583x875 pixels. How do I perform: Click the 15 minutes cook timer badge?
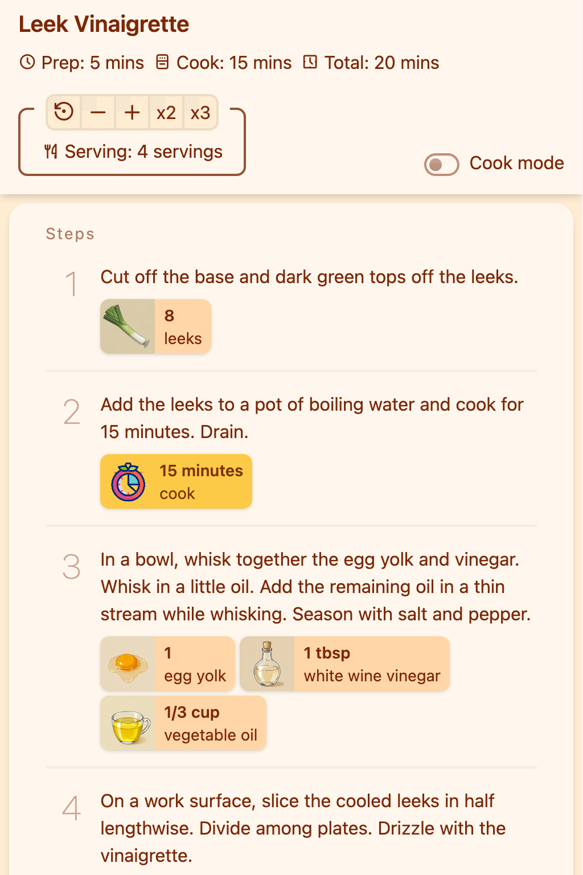coord(176,481)
